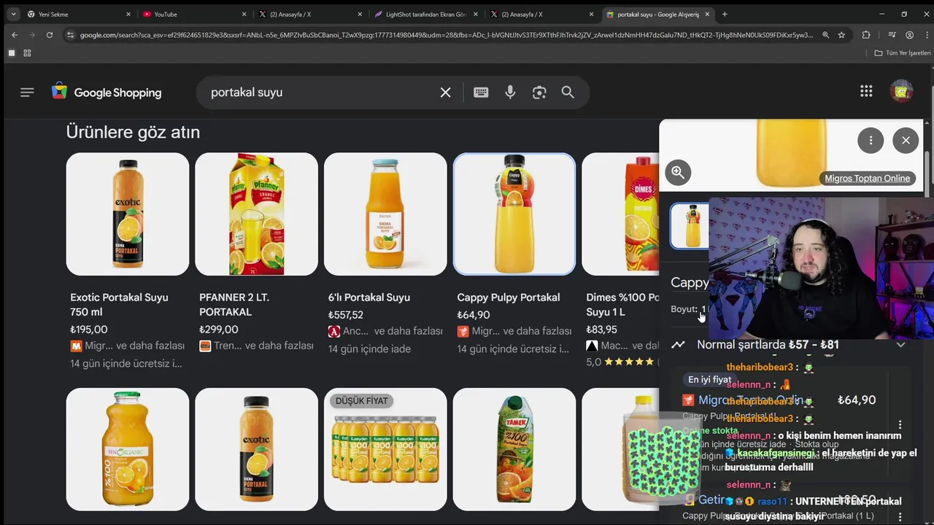The width and height of the screenshot is (934, 525).
Task: Switch to the Yeni Sekme tab
Action: [x=78, y=14]
